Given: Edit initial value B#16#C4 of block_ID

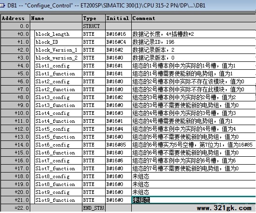Looking at the screenshot, I should (118, 42).
